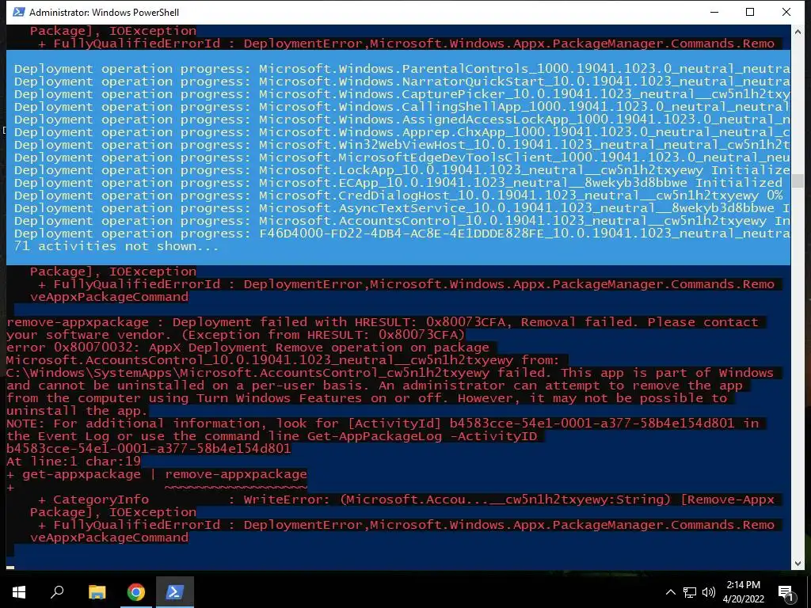Viewport: 811px width, 608px height.
Task: Click the Microsoft.Windows.AssignedAccessLockApp progress line
Action: point(402,120)
